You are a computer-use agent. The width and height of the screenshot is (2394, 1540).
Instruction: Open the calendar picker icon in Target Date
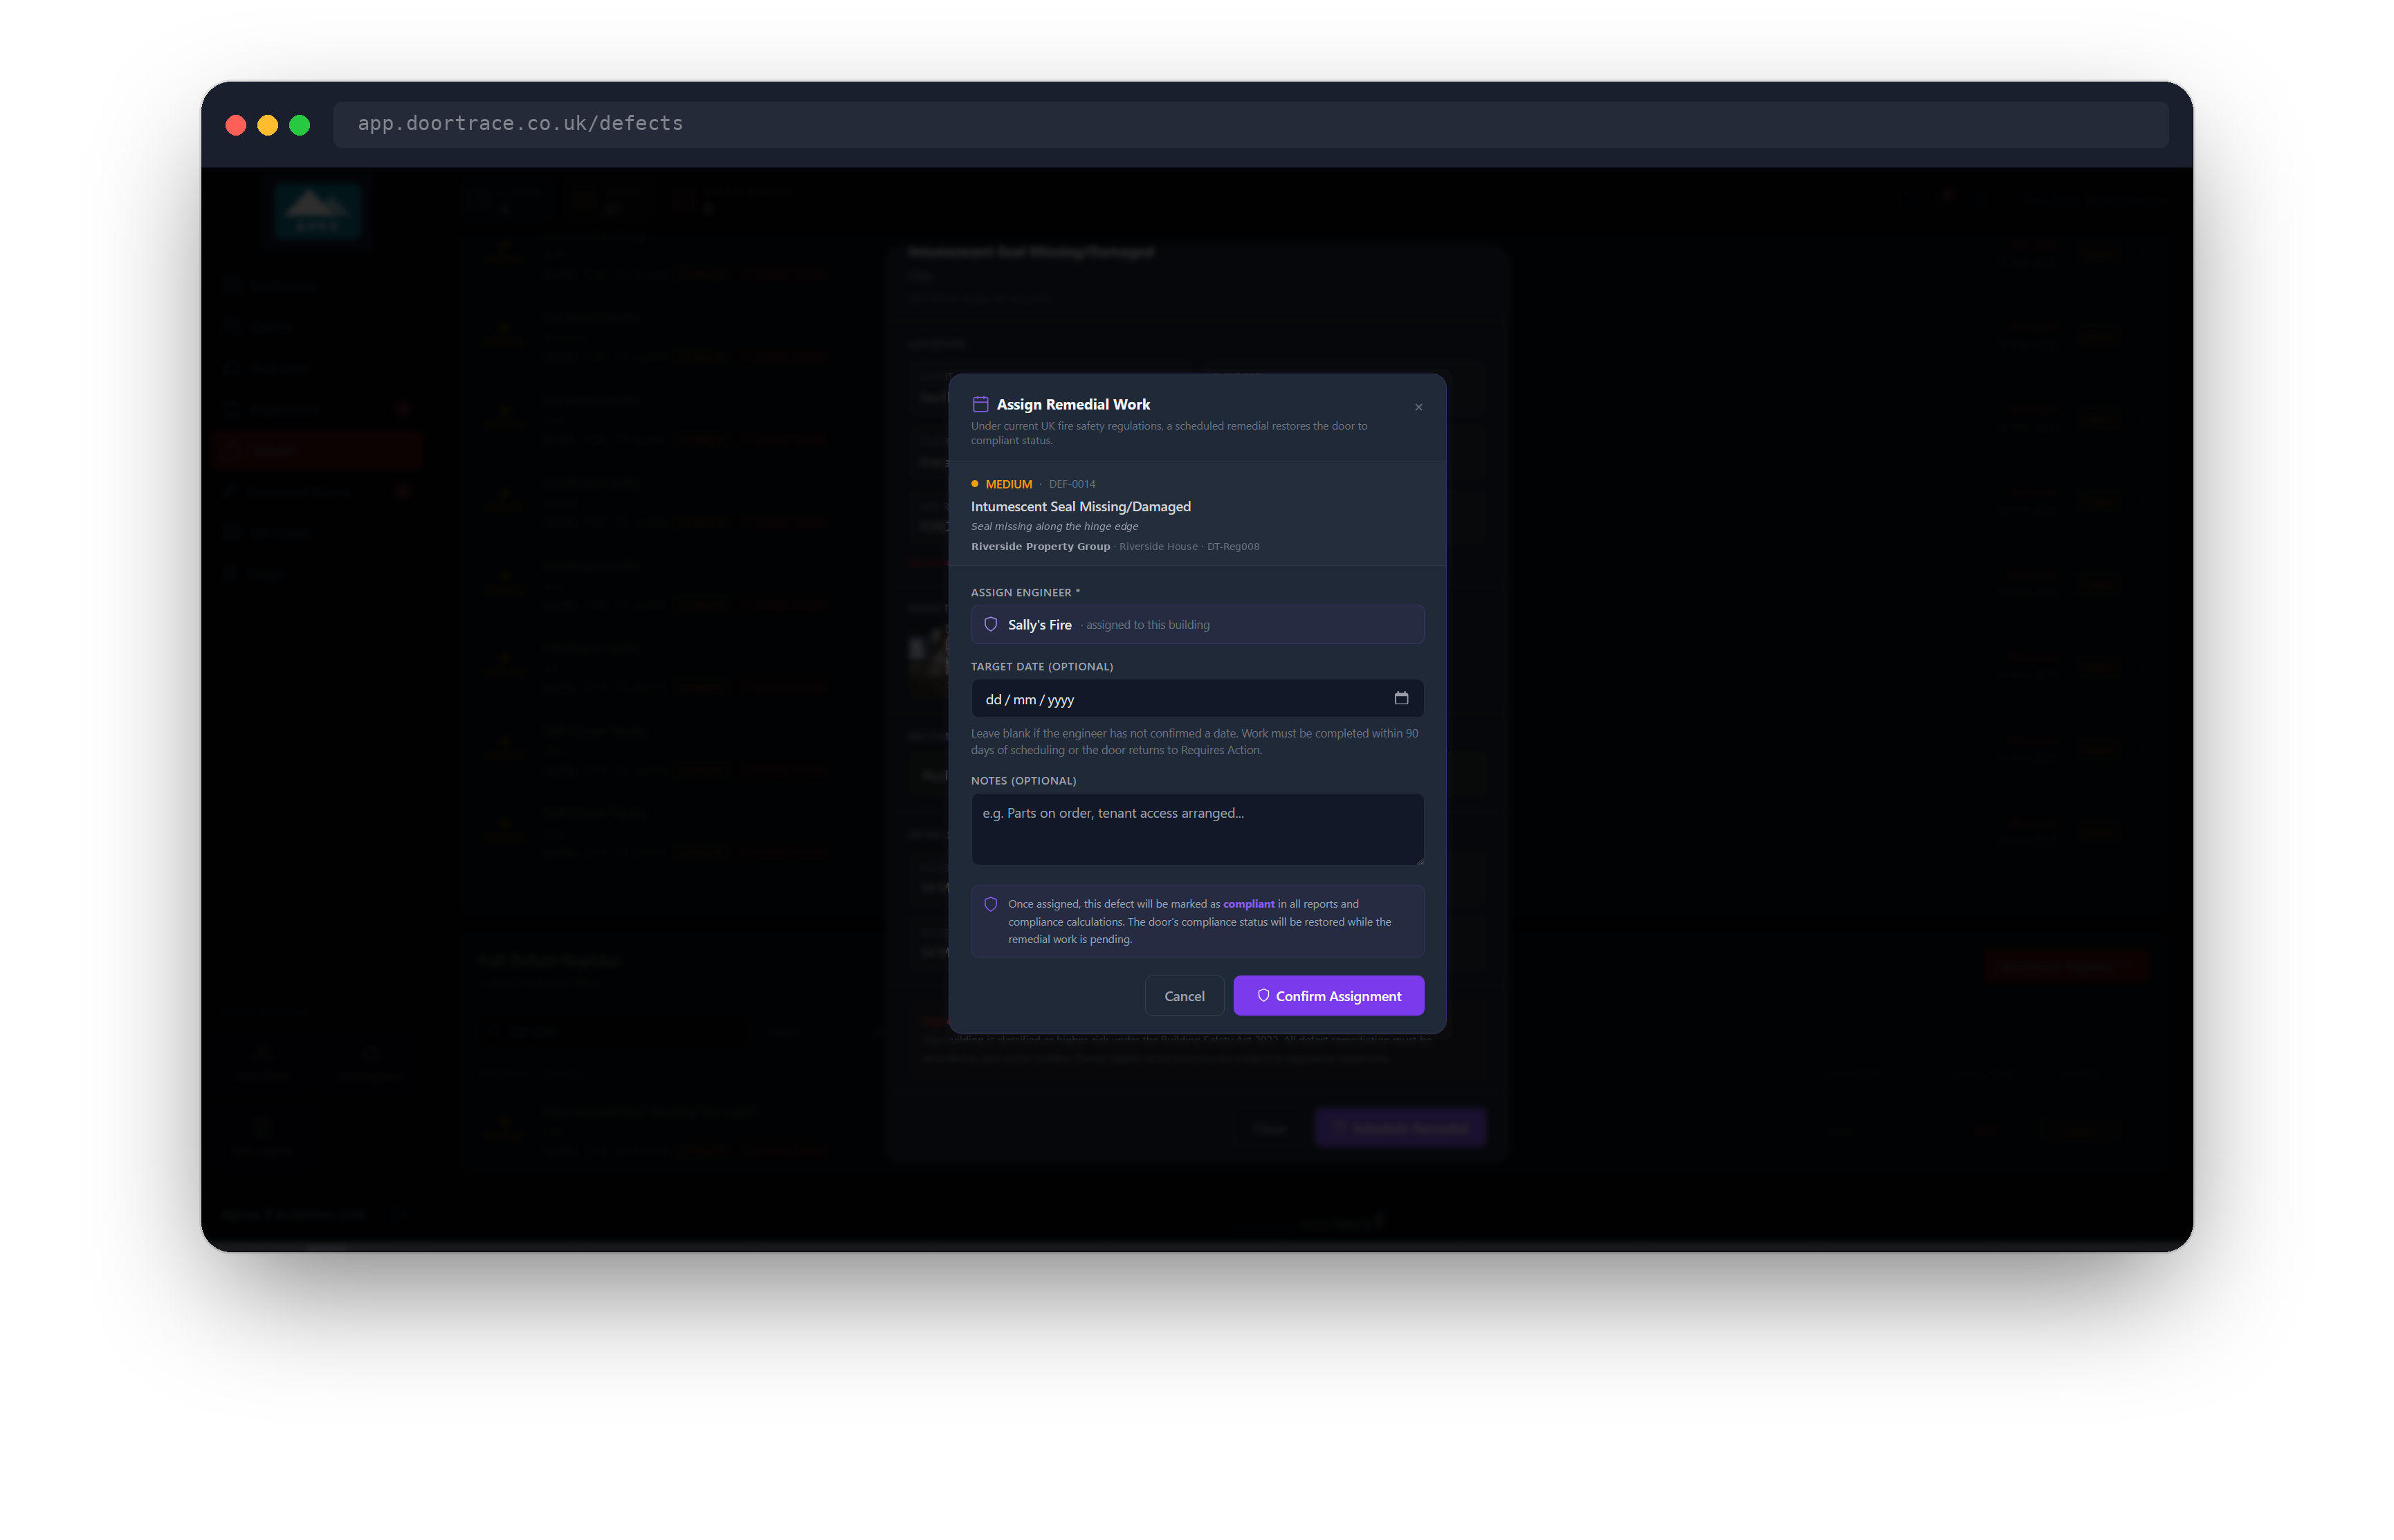pos(1401,699)
